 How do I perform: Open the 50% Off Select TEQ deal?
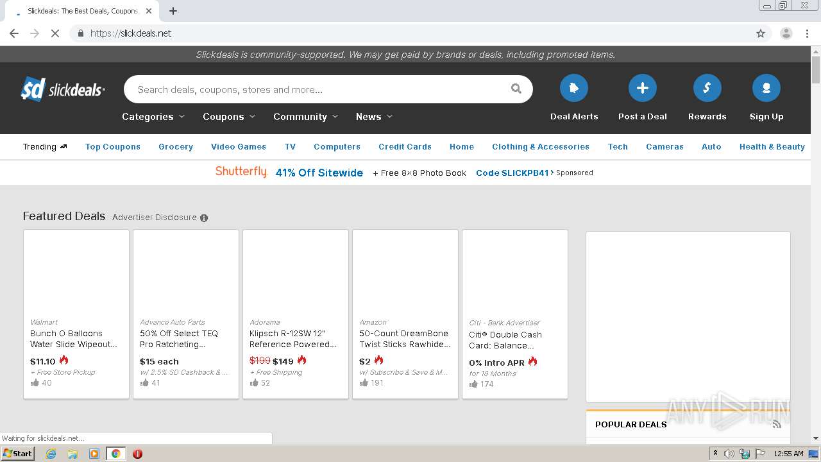pos(179,339)
